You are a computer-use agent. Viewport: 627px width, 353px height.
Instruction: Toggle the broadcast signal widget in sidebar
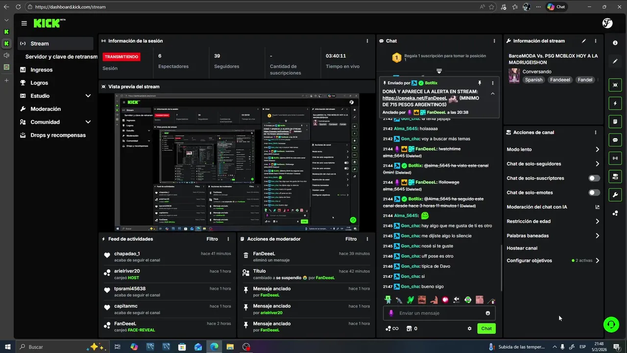pos(615,158)
